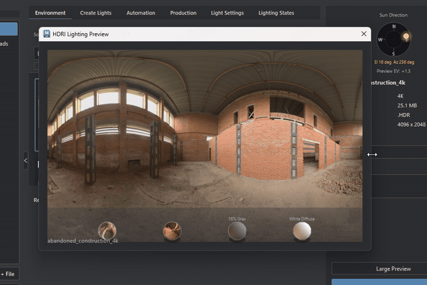The height and width of the screenshot is (285, 427).
Task: Click the Sun Direction heading
Action: click(393, 15)
